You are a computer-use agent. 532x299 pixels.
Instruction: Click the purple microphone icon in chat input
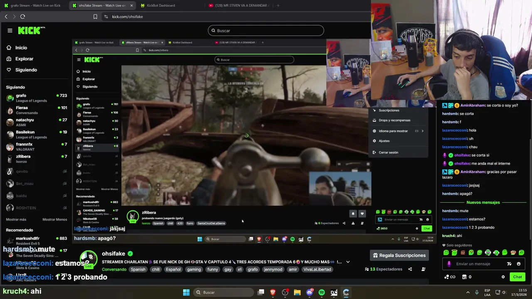point(449,264)
